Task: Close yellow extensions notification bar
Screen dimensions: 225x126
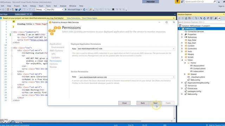Action: point(174,18)
